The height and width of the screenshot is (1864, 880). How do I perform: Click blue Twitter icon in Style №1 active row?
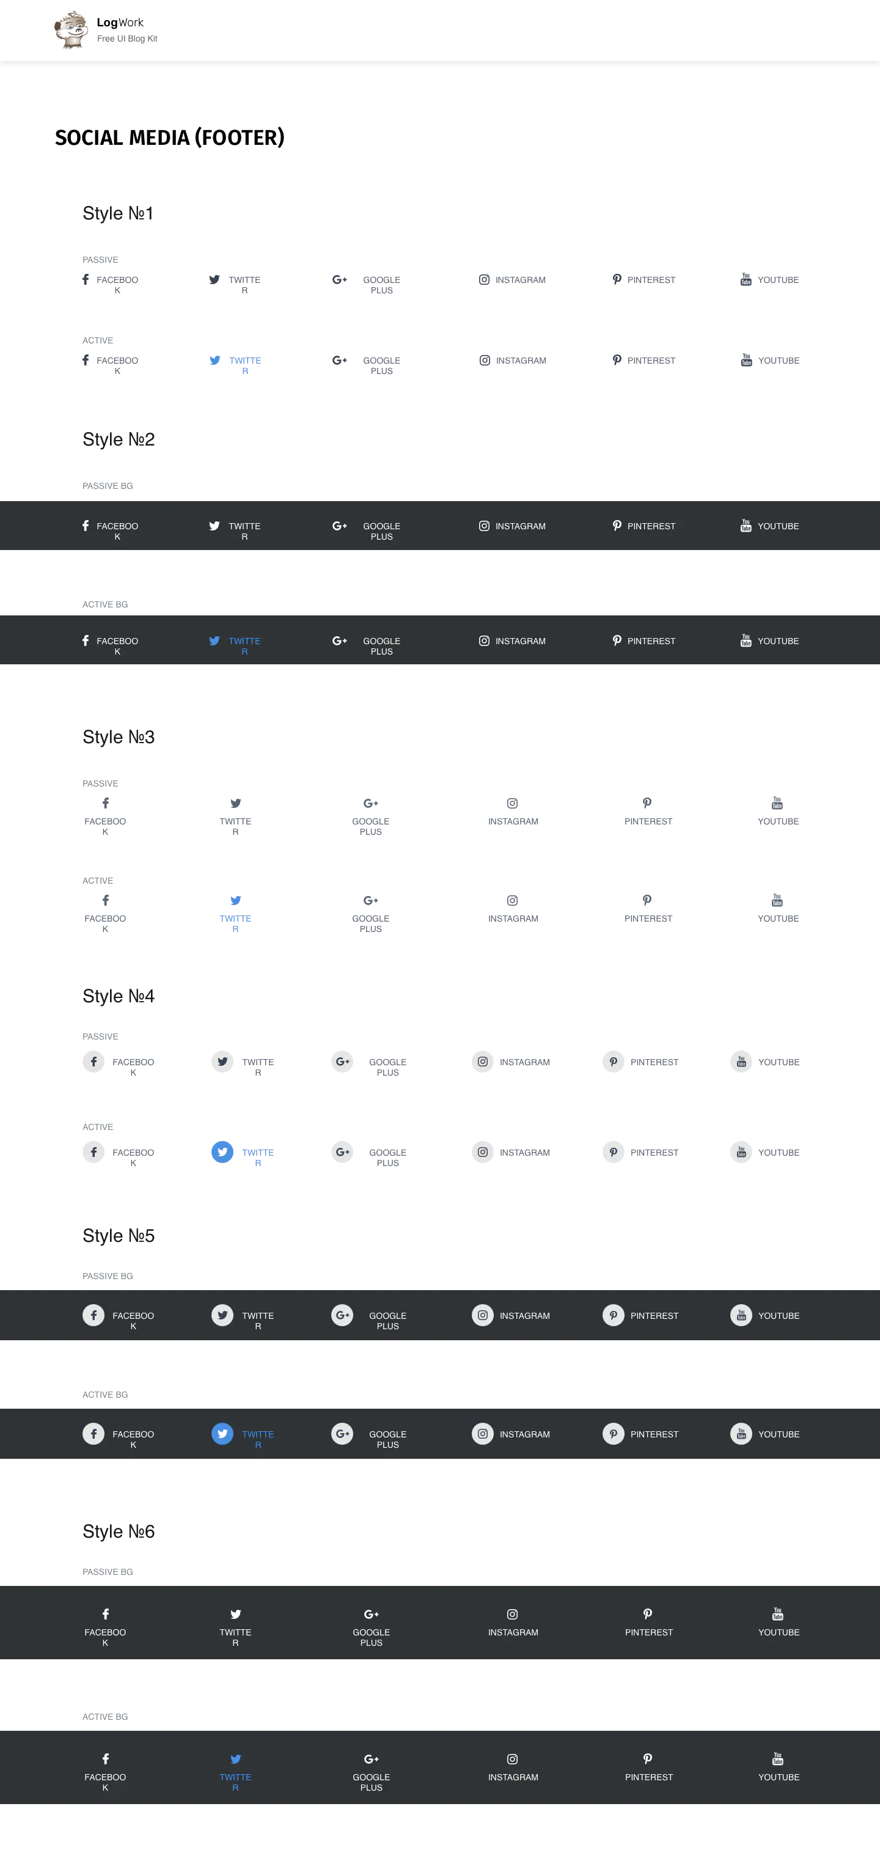pos(215,361)
